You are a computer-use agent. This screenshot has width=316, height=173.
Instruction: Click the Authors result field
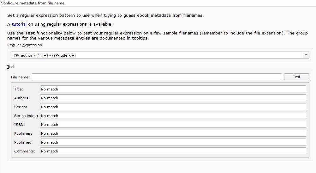coord(173,98)
